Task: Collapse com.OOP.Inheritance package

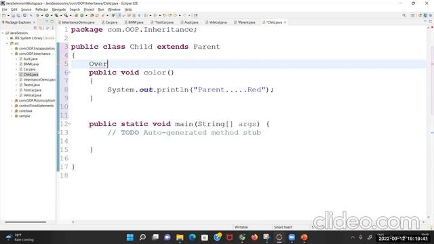Action: pyautogui.click(x=12, y=54)
